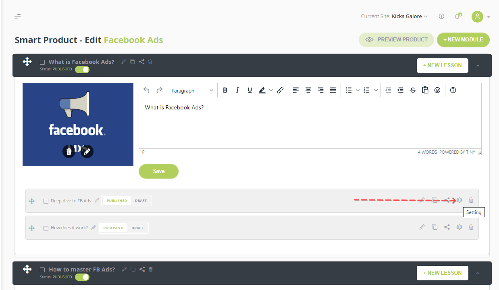Delete the Deep dive to FB Ads lesson
This screenshot has width=499, height=290.
click(471, 200)
